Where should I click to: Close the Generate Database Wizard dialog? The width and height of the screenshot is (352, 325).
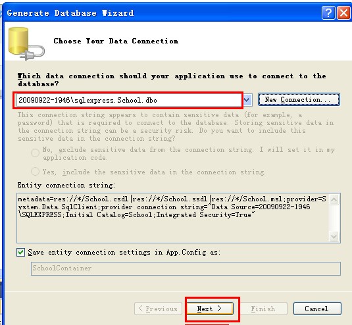pos(343,12)
